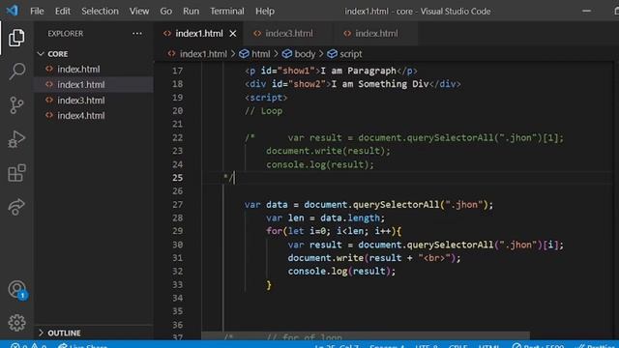Switch to the index.html editor tab
619x348 pixels.
(376, 34)
